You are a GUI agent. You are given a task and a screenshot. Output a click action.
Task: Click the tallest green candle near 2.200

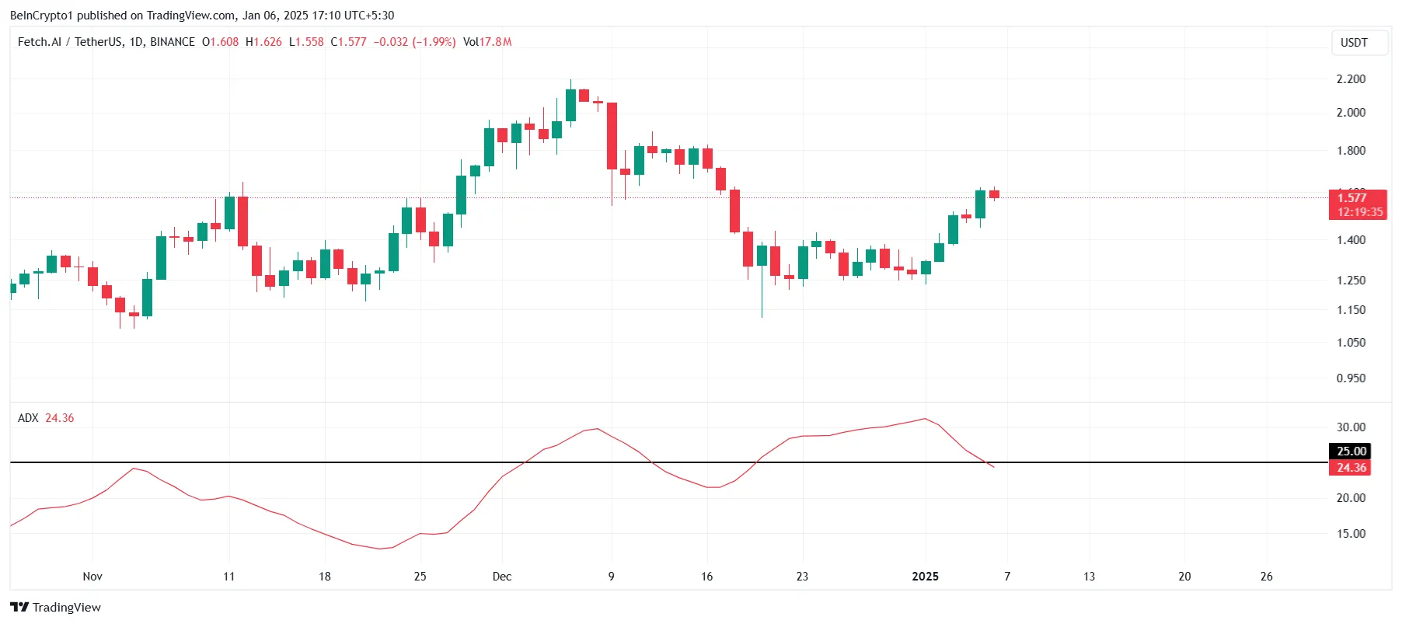(570, 104)
